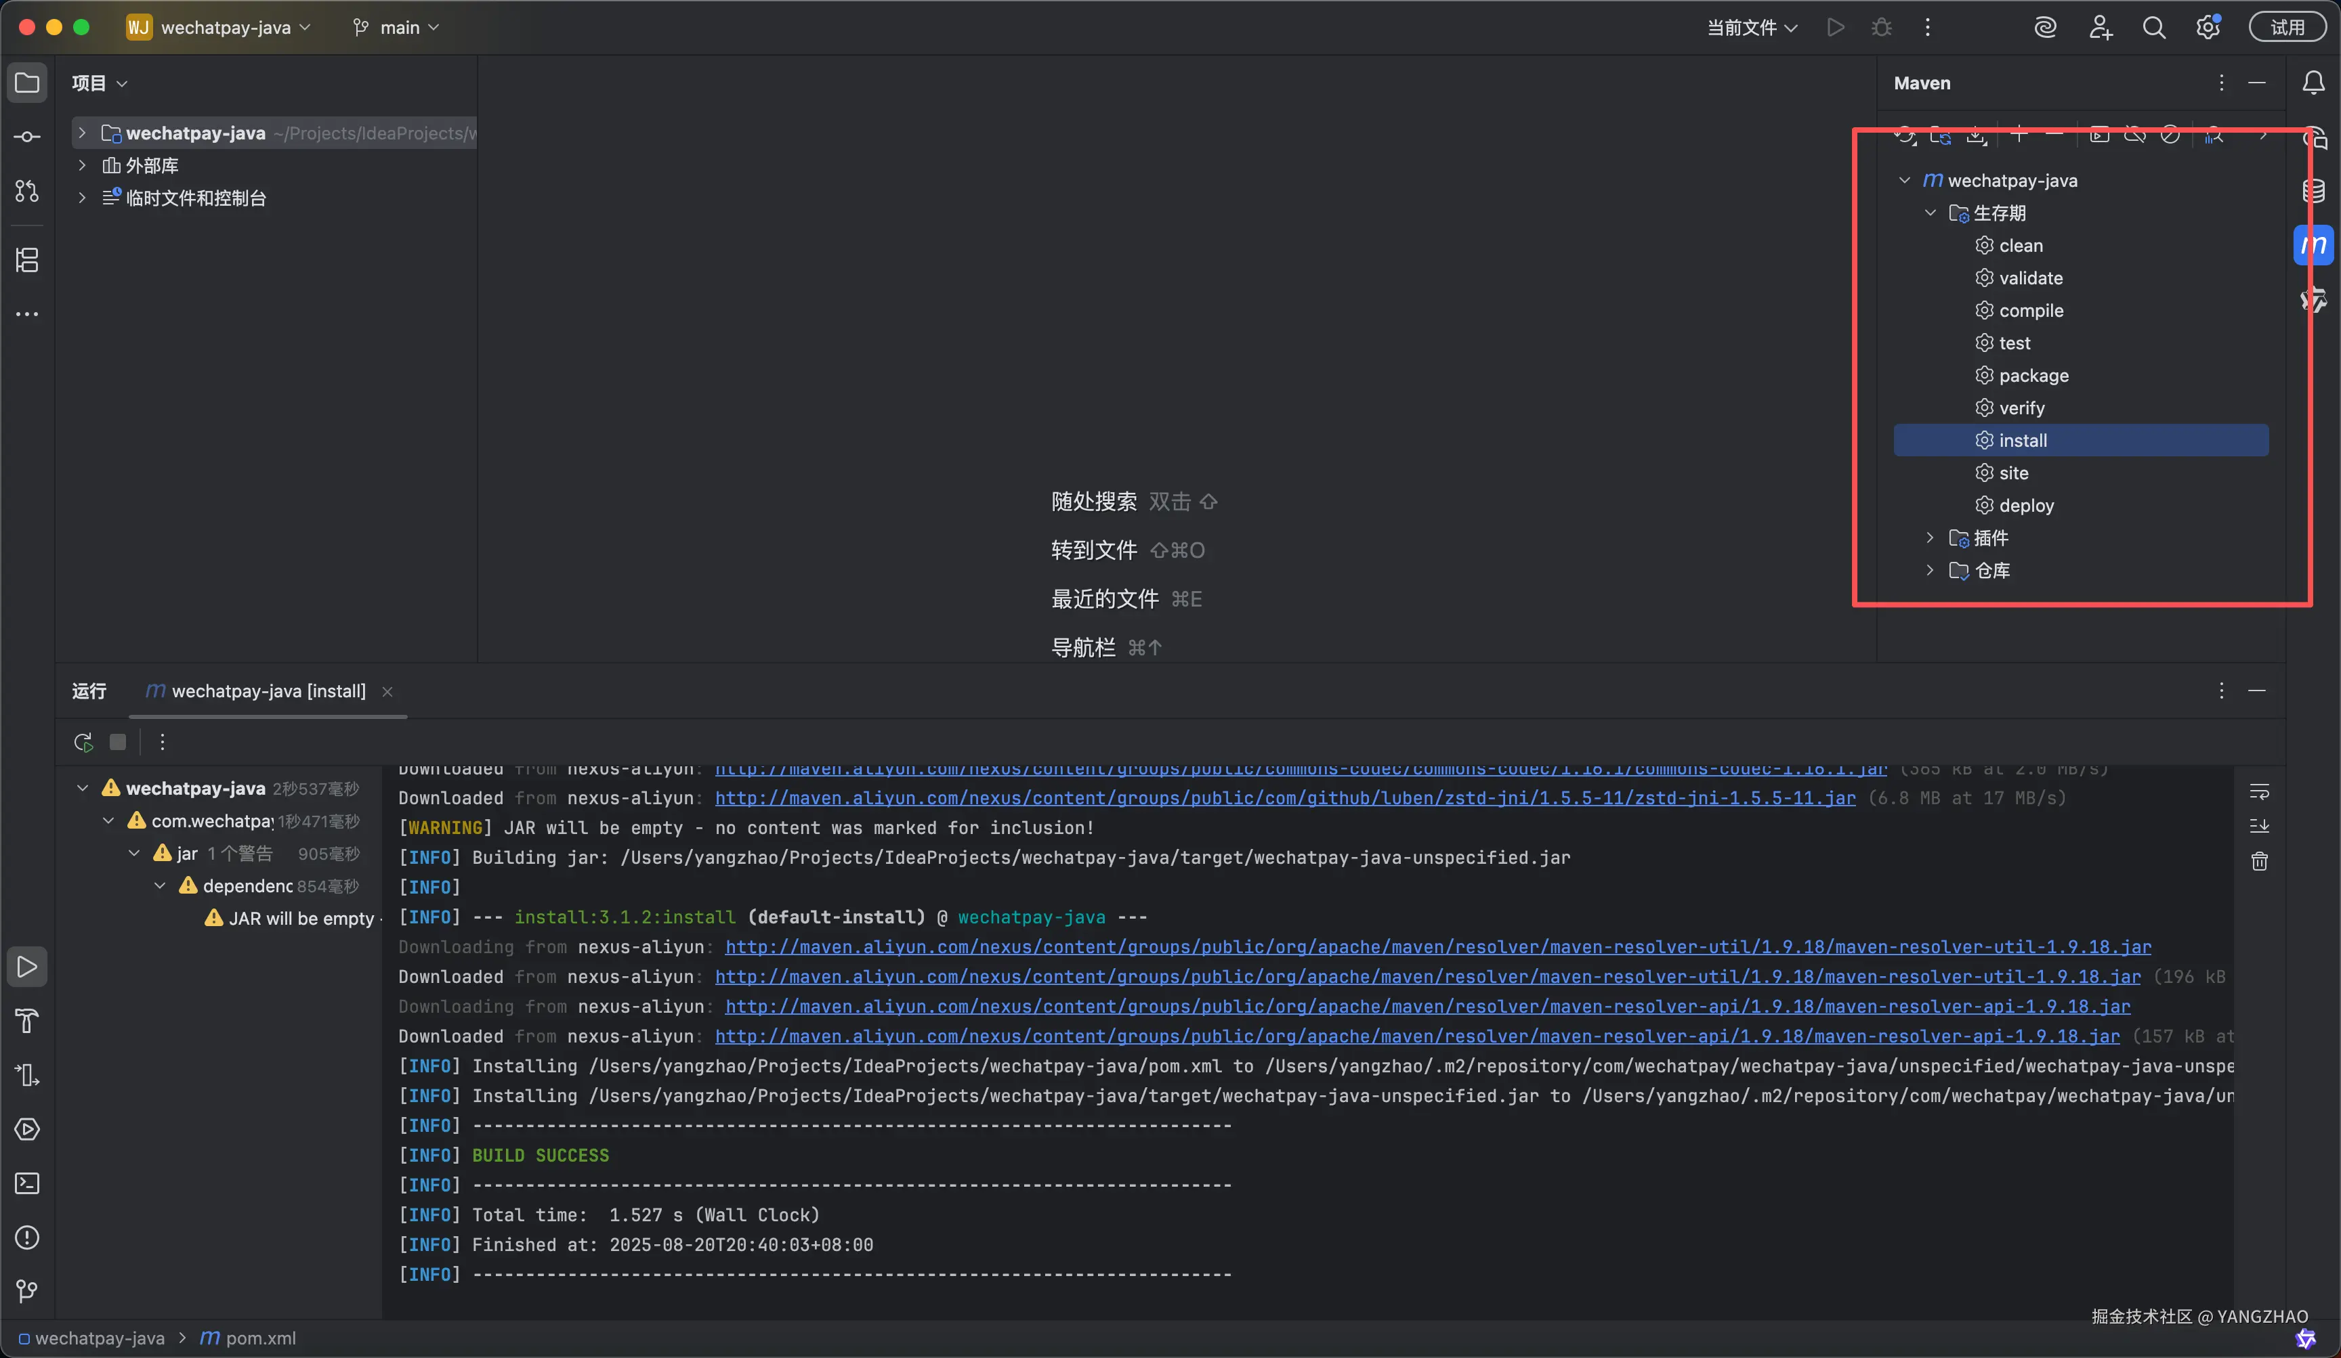Toggle Offline Mode in Maven toolbar
The width and height of the screenshot is (2341, 1358).
coord(2135,135)
